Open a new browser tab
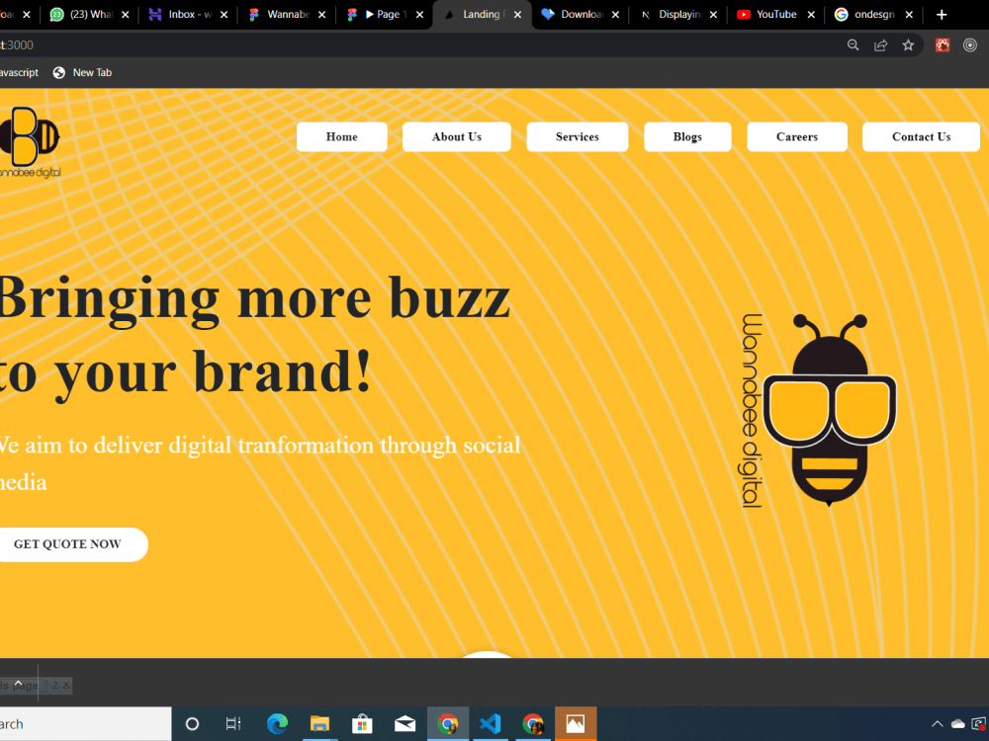This screenshot has height=741, width=989. [942, 15]
